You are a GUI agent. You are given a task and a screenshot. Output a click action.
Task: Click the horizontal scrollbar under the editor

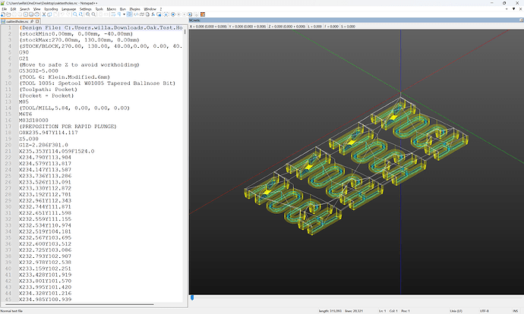point(80,304)
